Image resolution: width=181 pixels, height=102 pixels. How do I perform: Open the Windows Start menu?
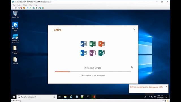[x=14, y=97]
